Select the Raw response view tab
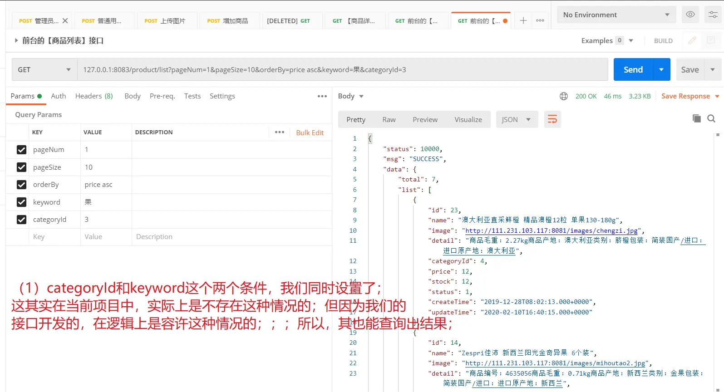The width and height of the screenshot is (724, 392). [389, 119]
